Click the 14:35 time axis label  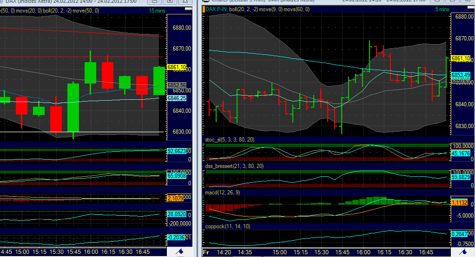pos(245,252)
